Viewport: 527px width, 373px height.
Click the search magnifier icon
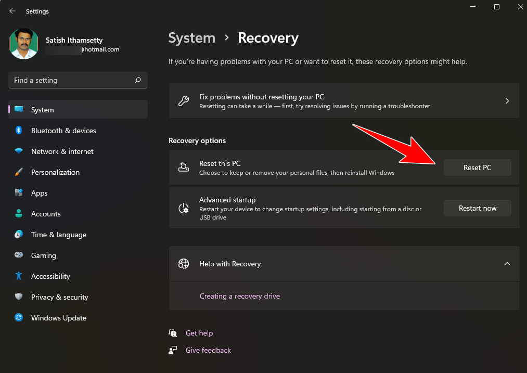[138, 80]
